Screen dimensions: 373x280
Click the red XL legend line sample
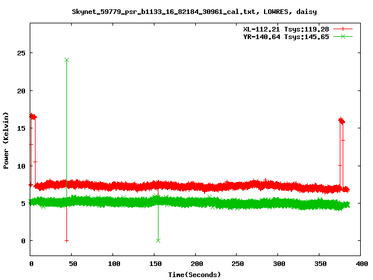click(x=343, y=29)
